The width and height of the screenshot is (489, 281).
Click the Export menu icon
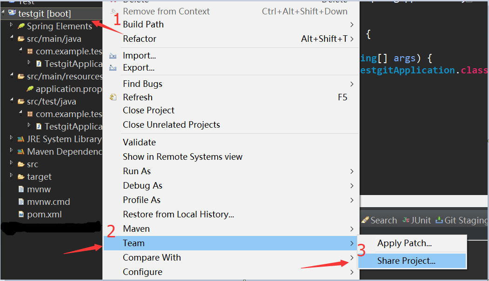[x=113, y=68]
